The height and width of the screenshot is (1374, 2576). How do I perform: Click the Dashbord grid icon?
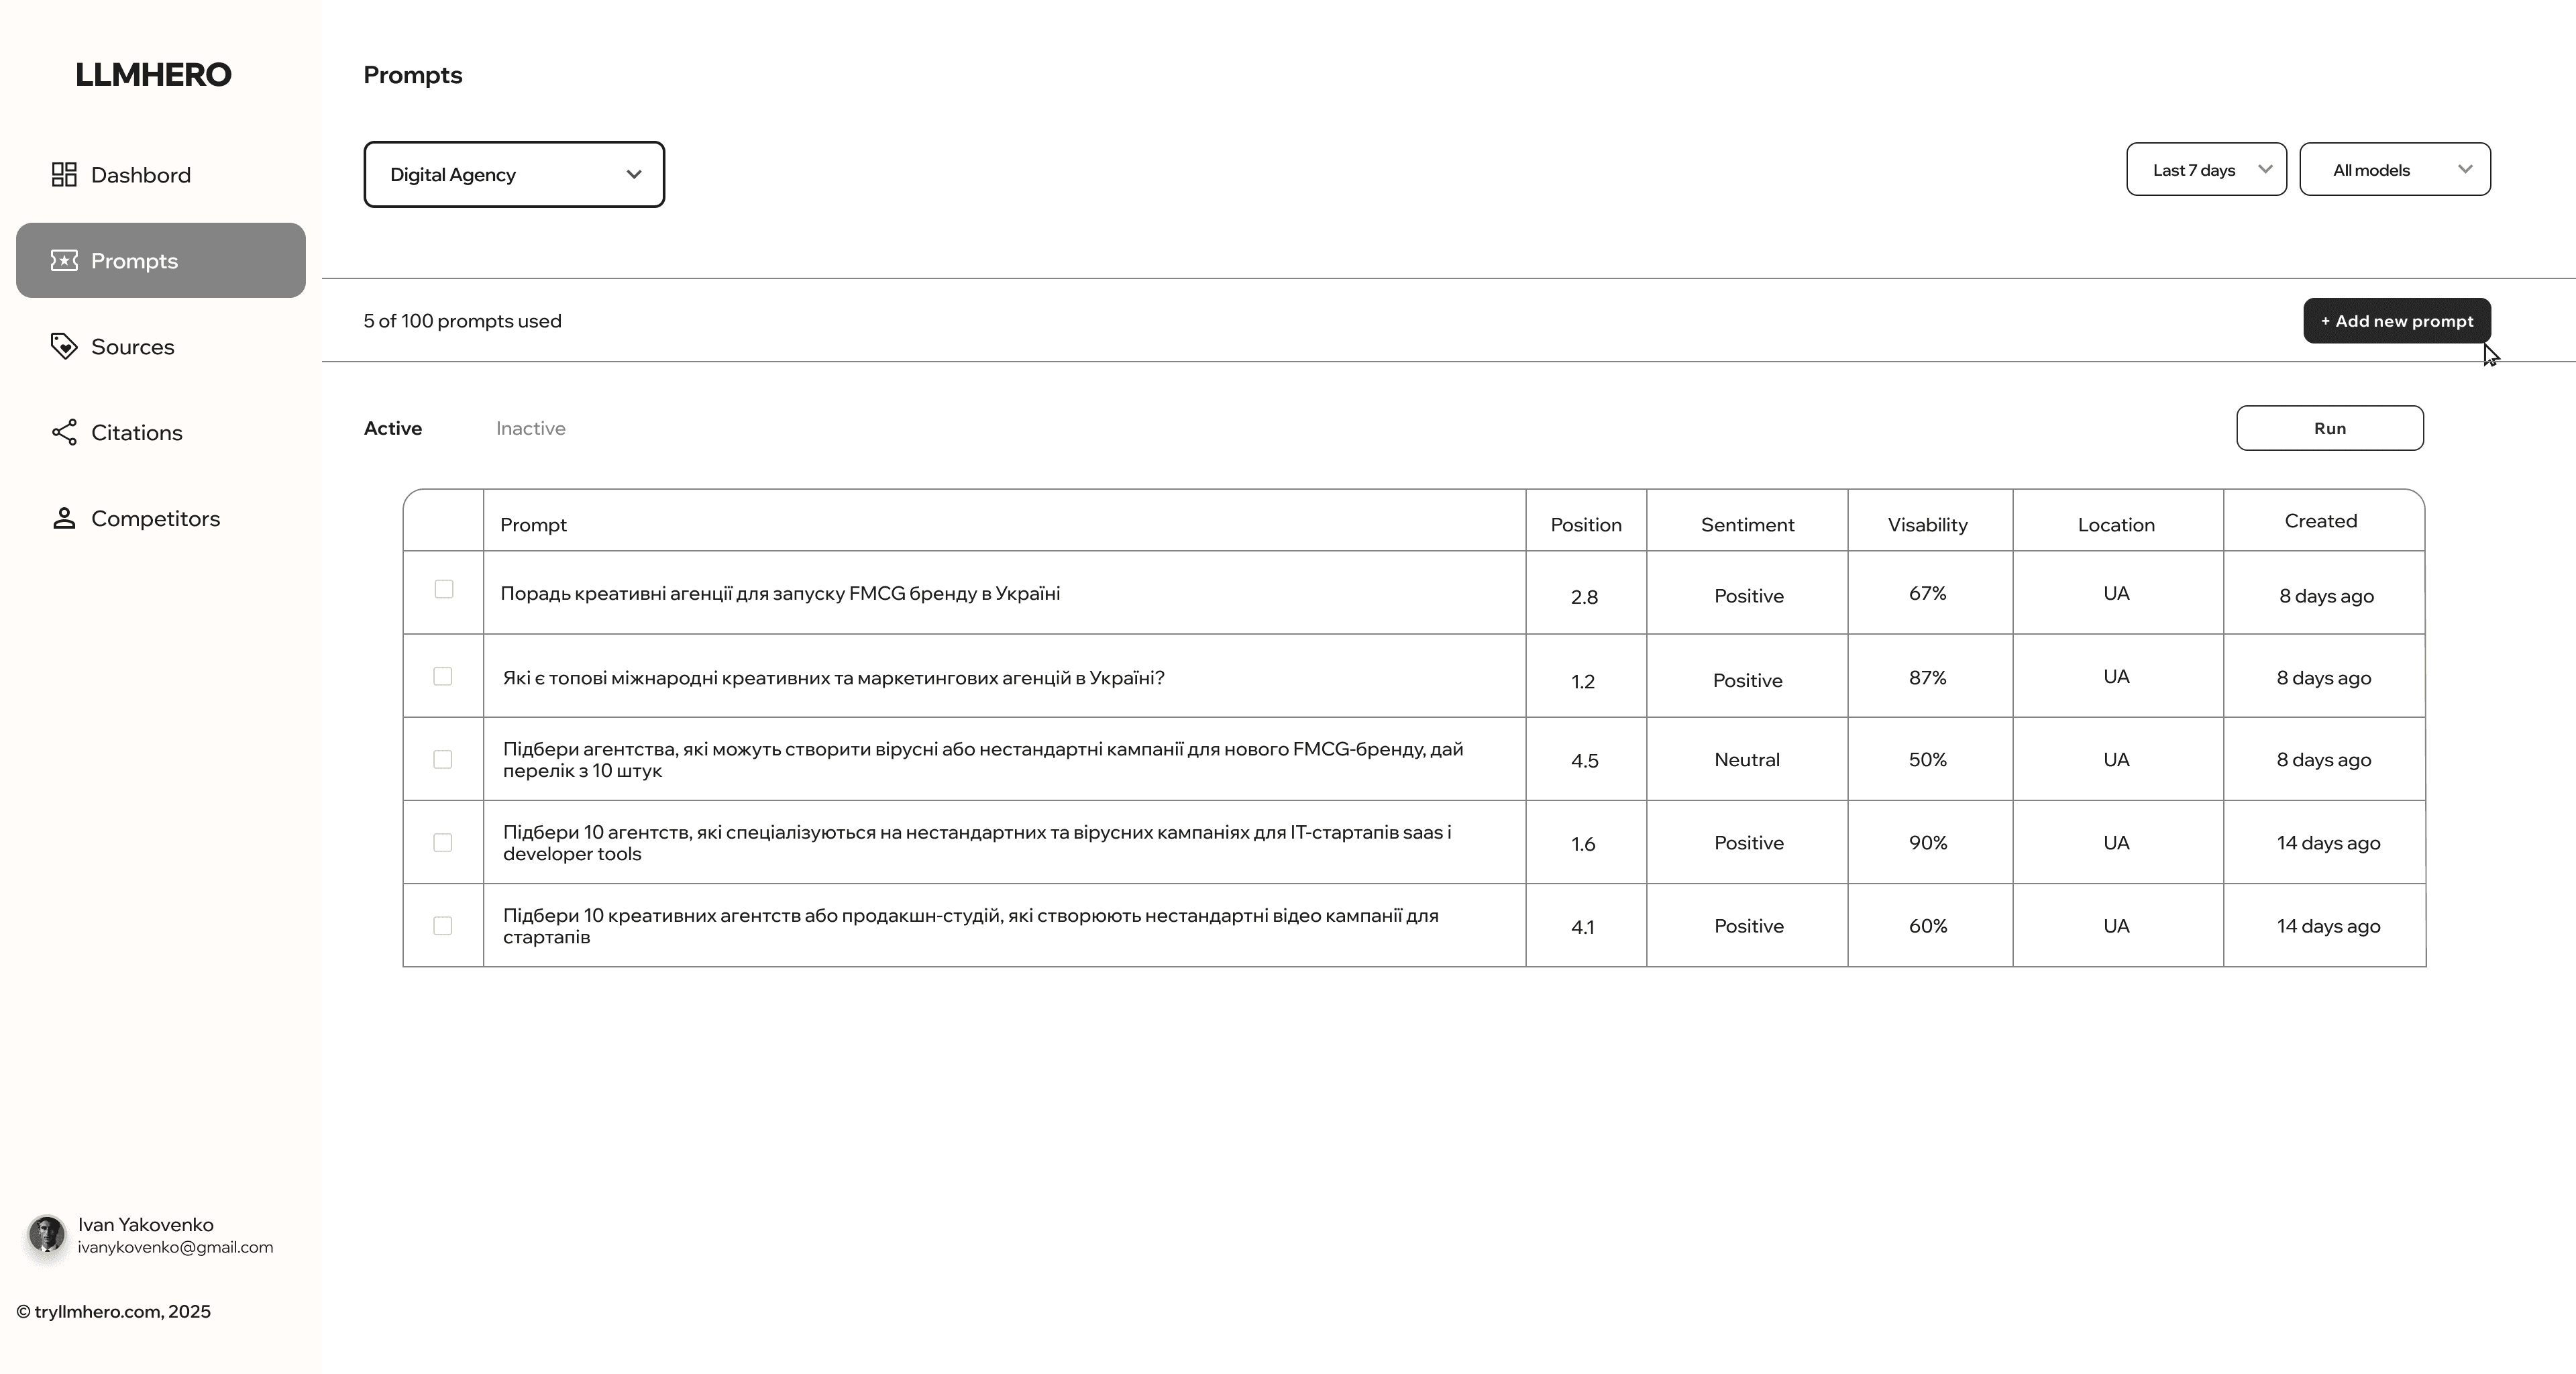click(64, 175)
